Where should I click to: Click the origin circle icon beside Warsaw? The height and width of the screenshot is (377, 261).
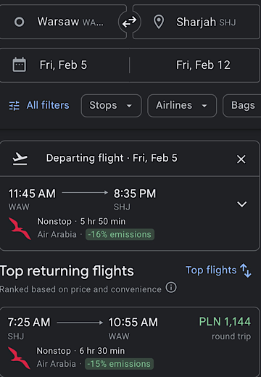(19, 22)
